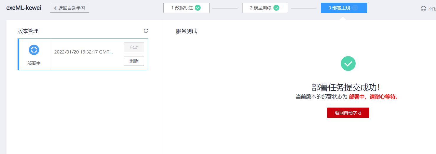Click the red 返回自动学习 button

pyautogui.click(x=348, y=113)
